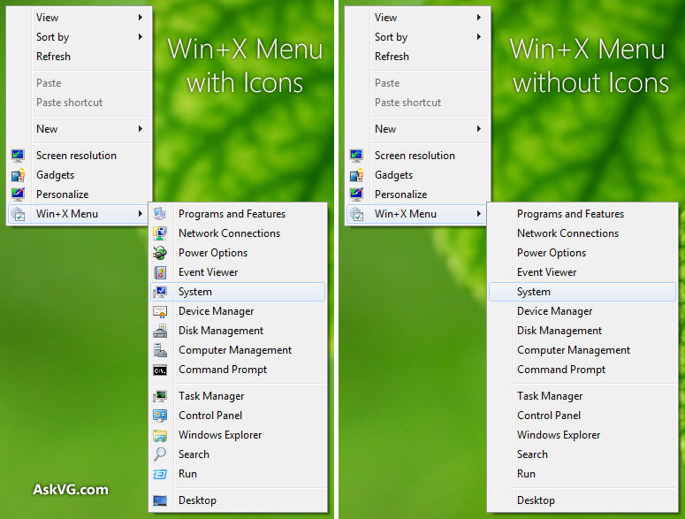Choose Desktop in the icon-less Win+X menu
This screenshot has height=519, width=685.
click(536, 500)
